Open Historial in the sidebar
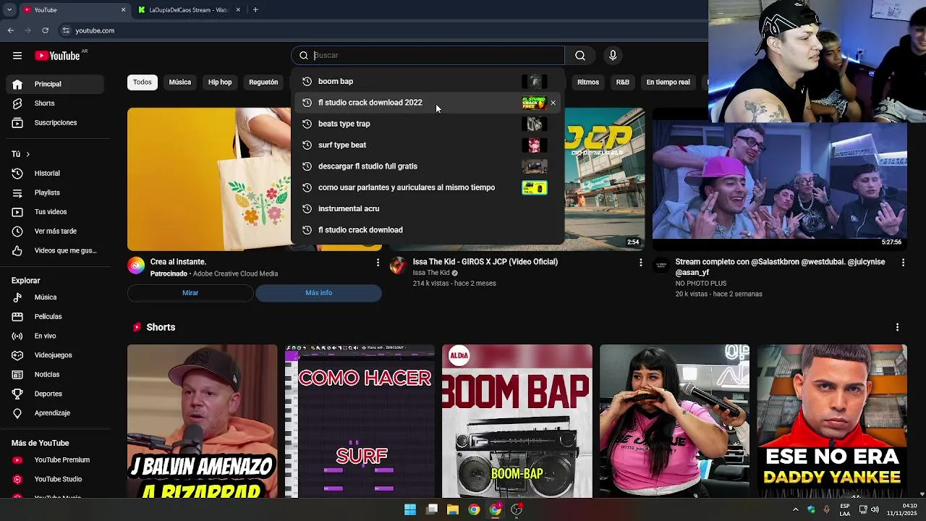Screen dimensions: 926x521 click(55, 174)
